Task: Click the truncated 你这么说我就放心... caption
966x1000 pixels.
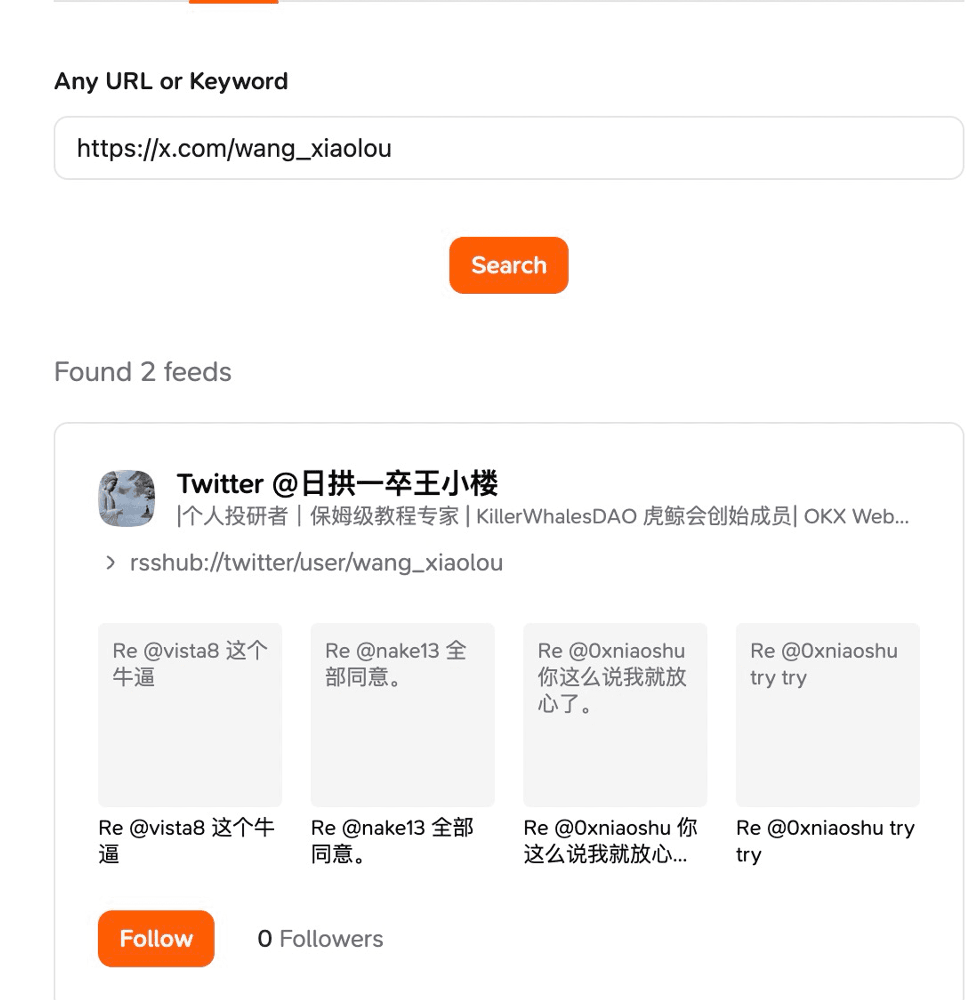Action: [611, 841]
